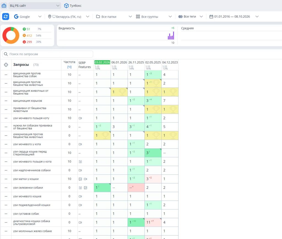The width and height of the screenshot is (282, 239).
Task: Click the Запросы column header
Action: coord(21,65)
